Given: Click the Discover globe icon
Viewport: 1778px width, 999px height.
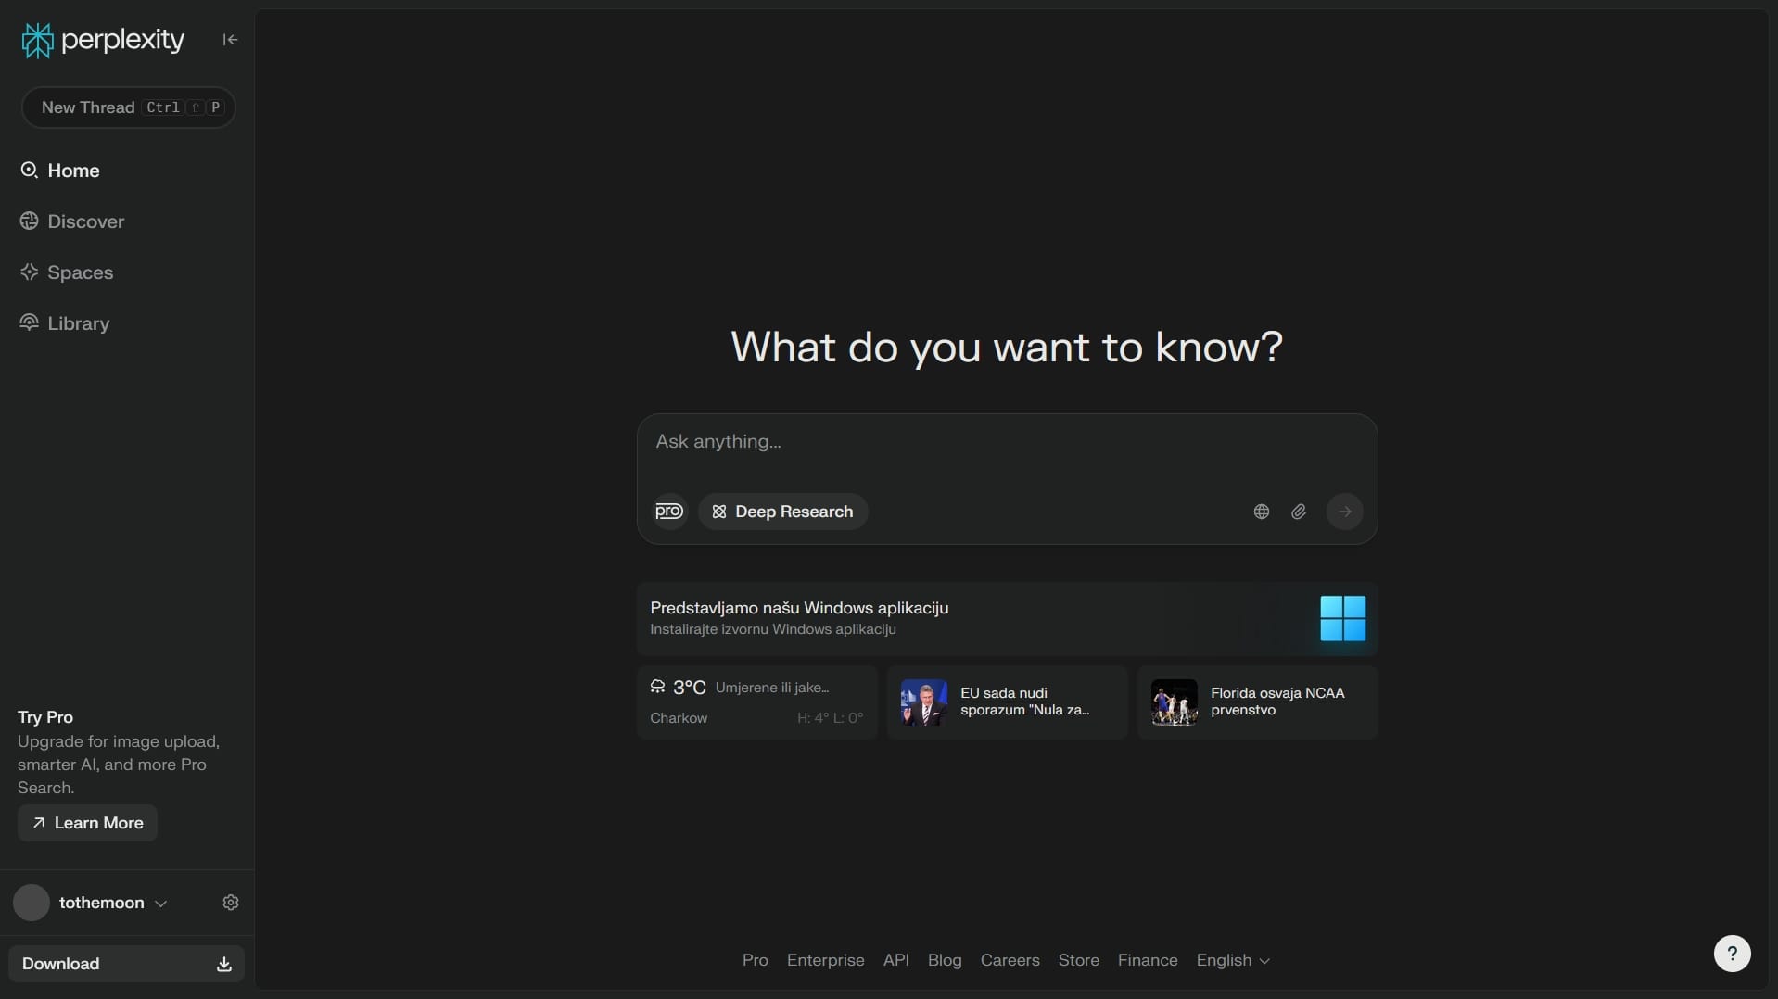Looking at the screenshot, I should tap(29, 221).
